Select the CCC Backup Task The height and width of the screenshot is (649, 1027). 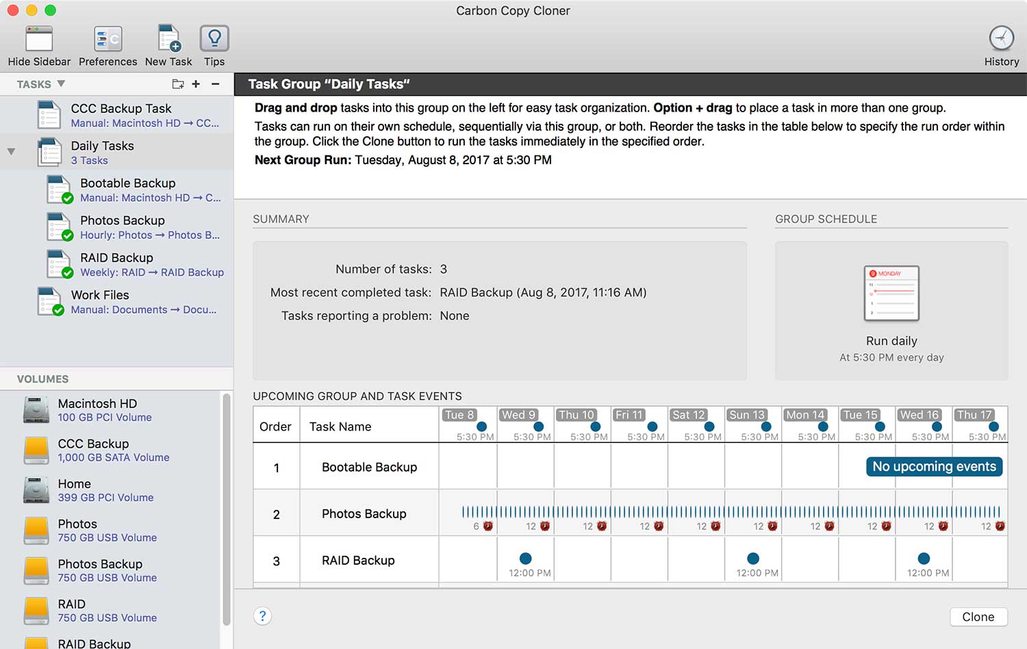click(121, 114)
